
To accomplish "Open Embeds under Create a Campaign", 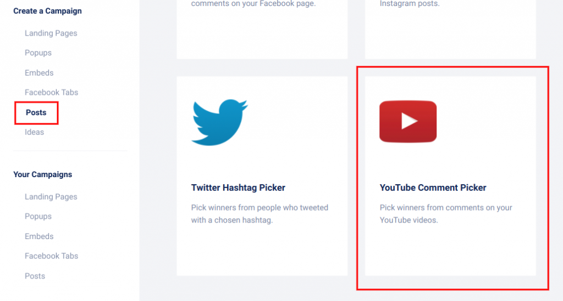I will click(39, 73).
